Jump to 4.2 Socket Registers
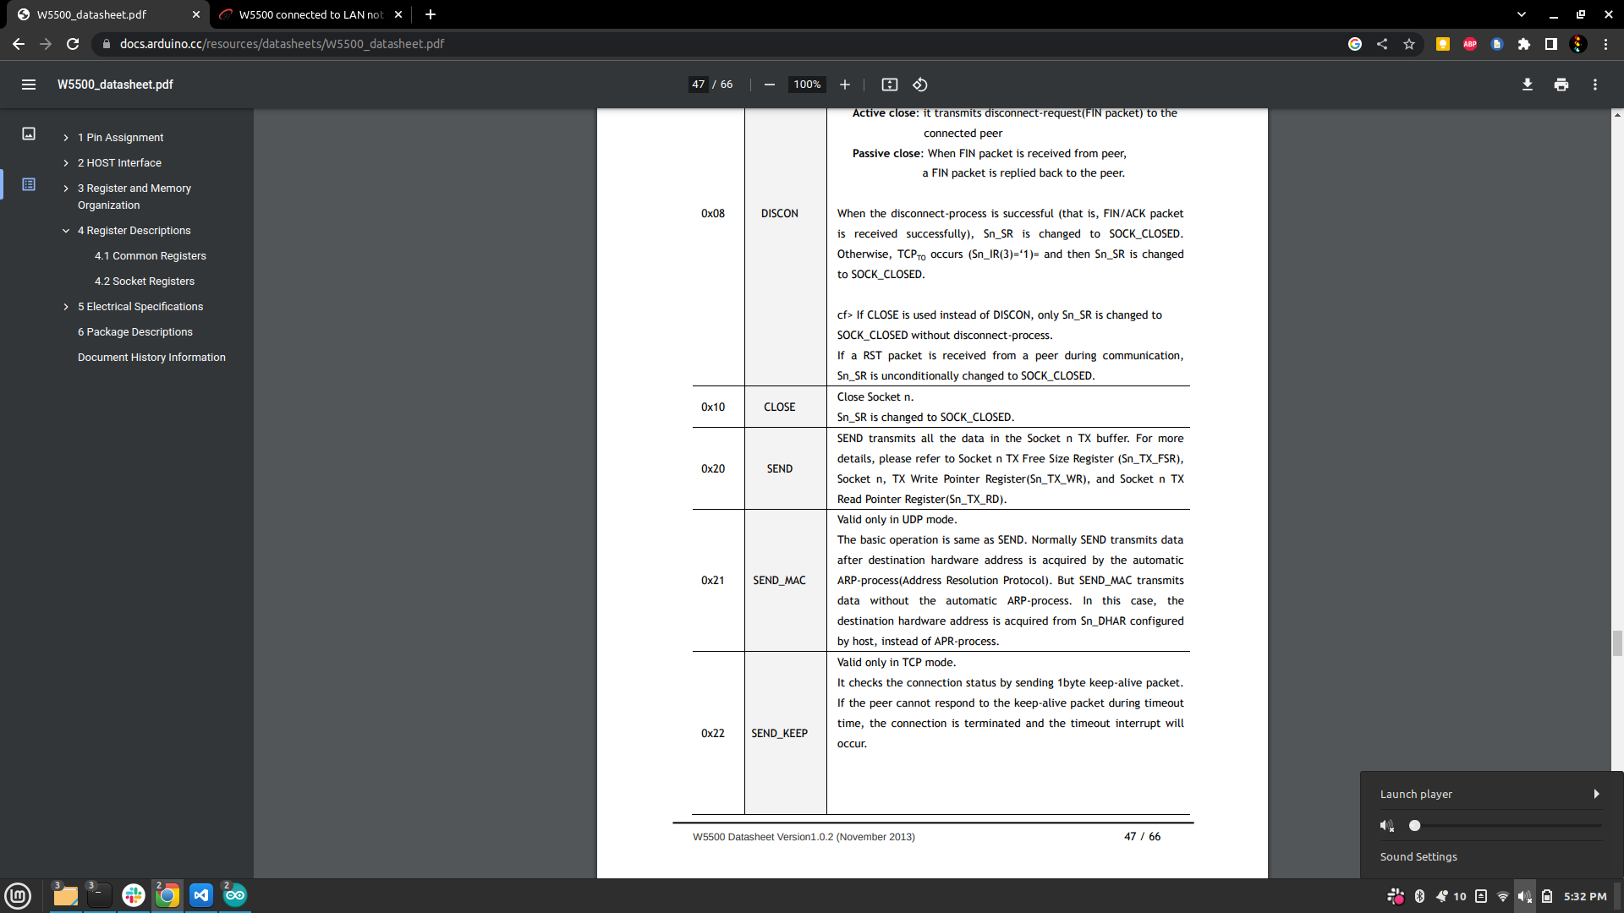Image resolution: width=1624 pixels, height=913 pixels. click(x=145, y=282)
